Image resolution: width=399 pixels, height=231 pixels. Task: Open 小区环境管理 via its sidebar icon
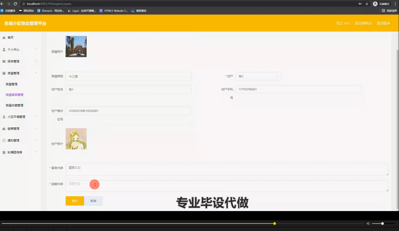[4, 117]
